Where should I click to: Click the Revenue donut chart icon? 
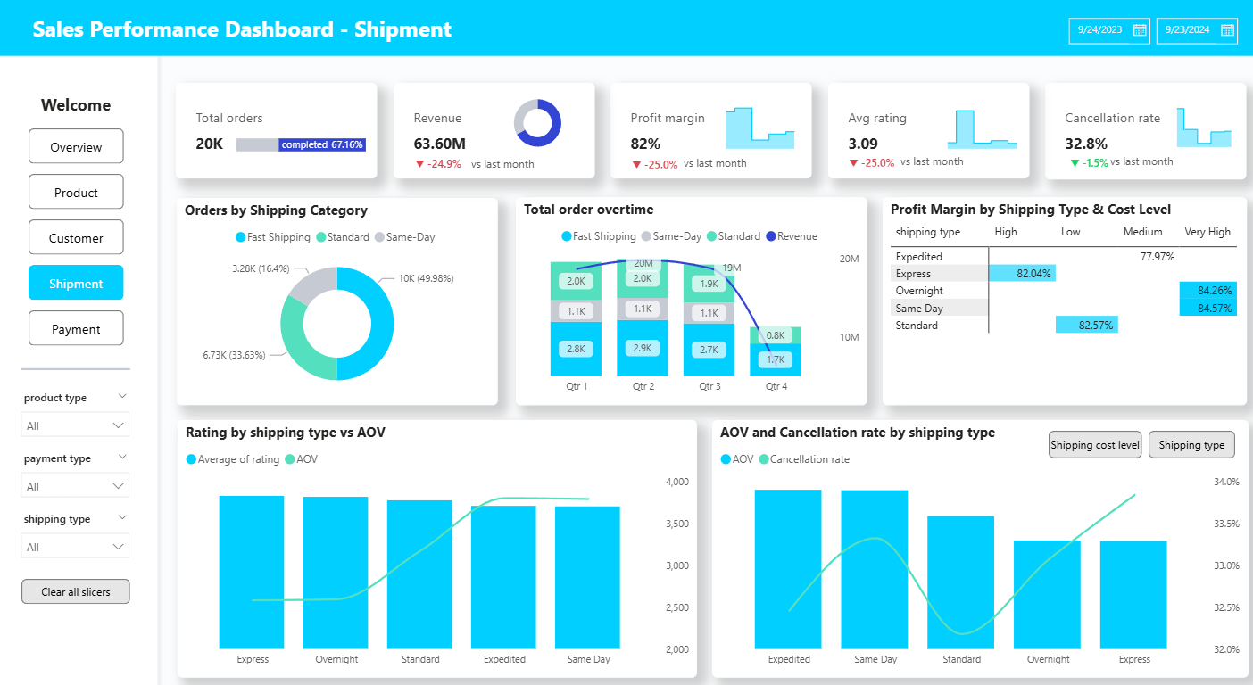tap(537, 123)
